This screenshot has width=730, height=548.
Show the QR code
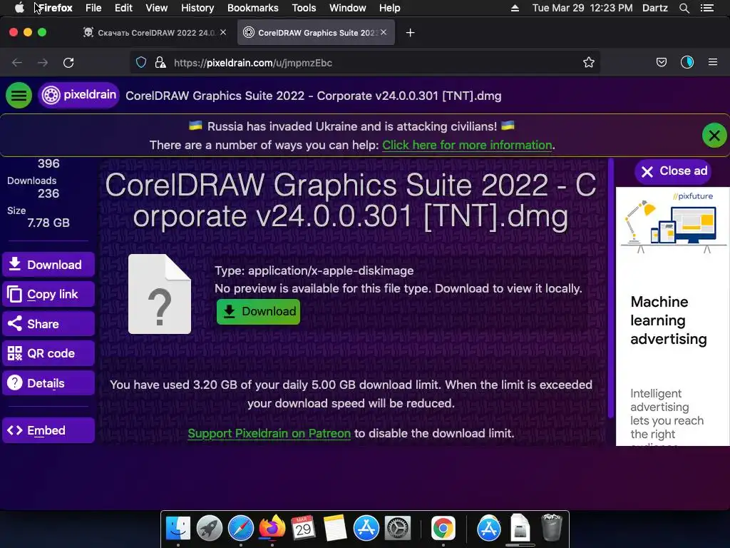tap(48, 353)
